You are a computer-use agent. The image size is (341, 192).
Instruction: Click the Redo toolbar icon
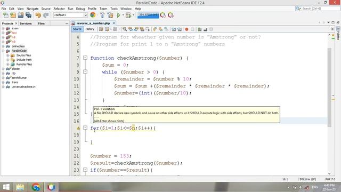pyautogui.click(x=46, y=15)
